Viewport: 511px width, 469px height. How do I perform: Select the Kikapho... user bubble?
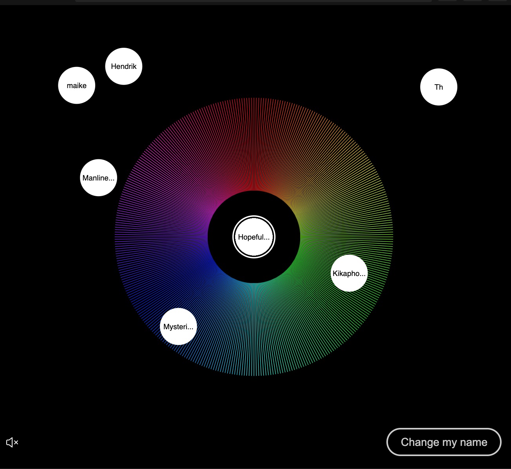349,273
